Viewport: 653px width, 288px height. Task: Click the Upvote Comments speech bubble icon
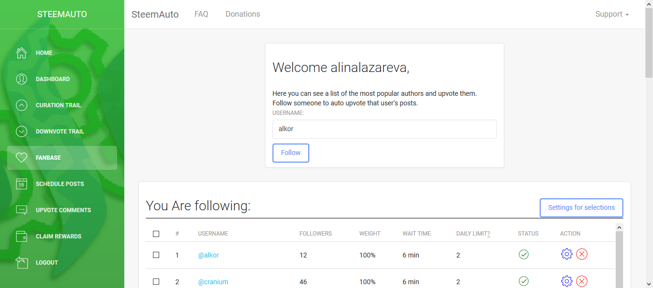point(22,210)
